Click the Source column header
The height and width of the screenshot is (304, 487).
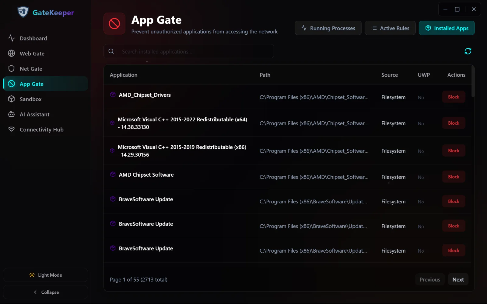click(390, 75)
